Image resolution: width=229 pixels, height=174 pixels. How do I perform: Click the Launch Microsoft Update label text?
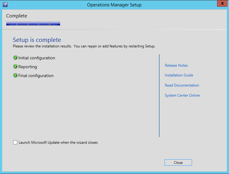58,143
